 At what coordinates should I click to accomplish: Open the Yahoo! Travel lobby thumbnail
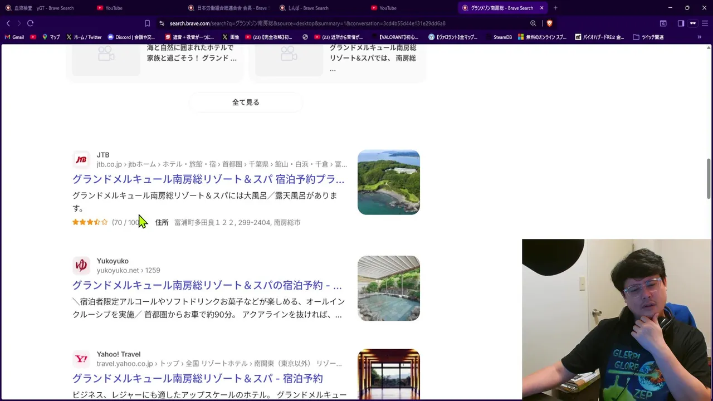click(x=389, y=374)
